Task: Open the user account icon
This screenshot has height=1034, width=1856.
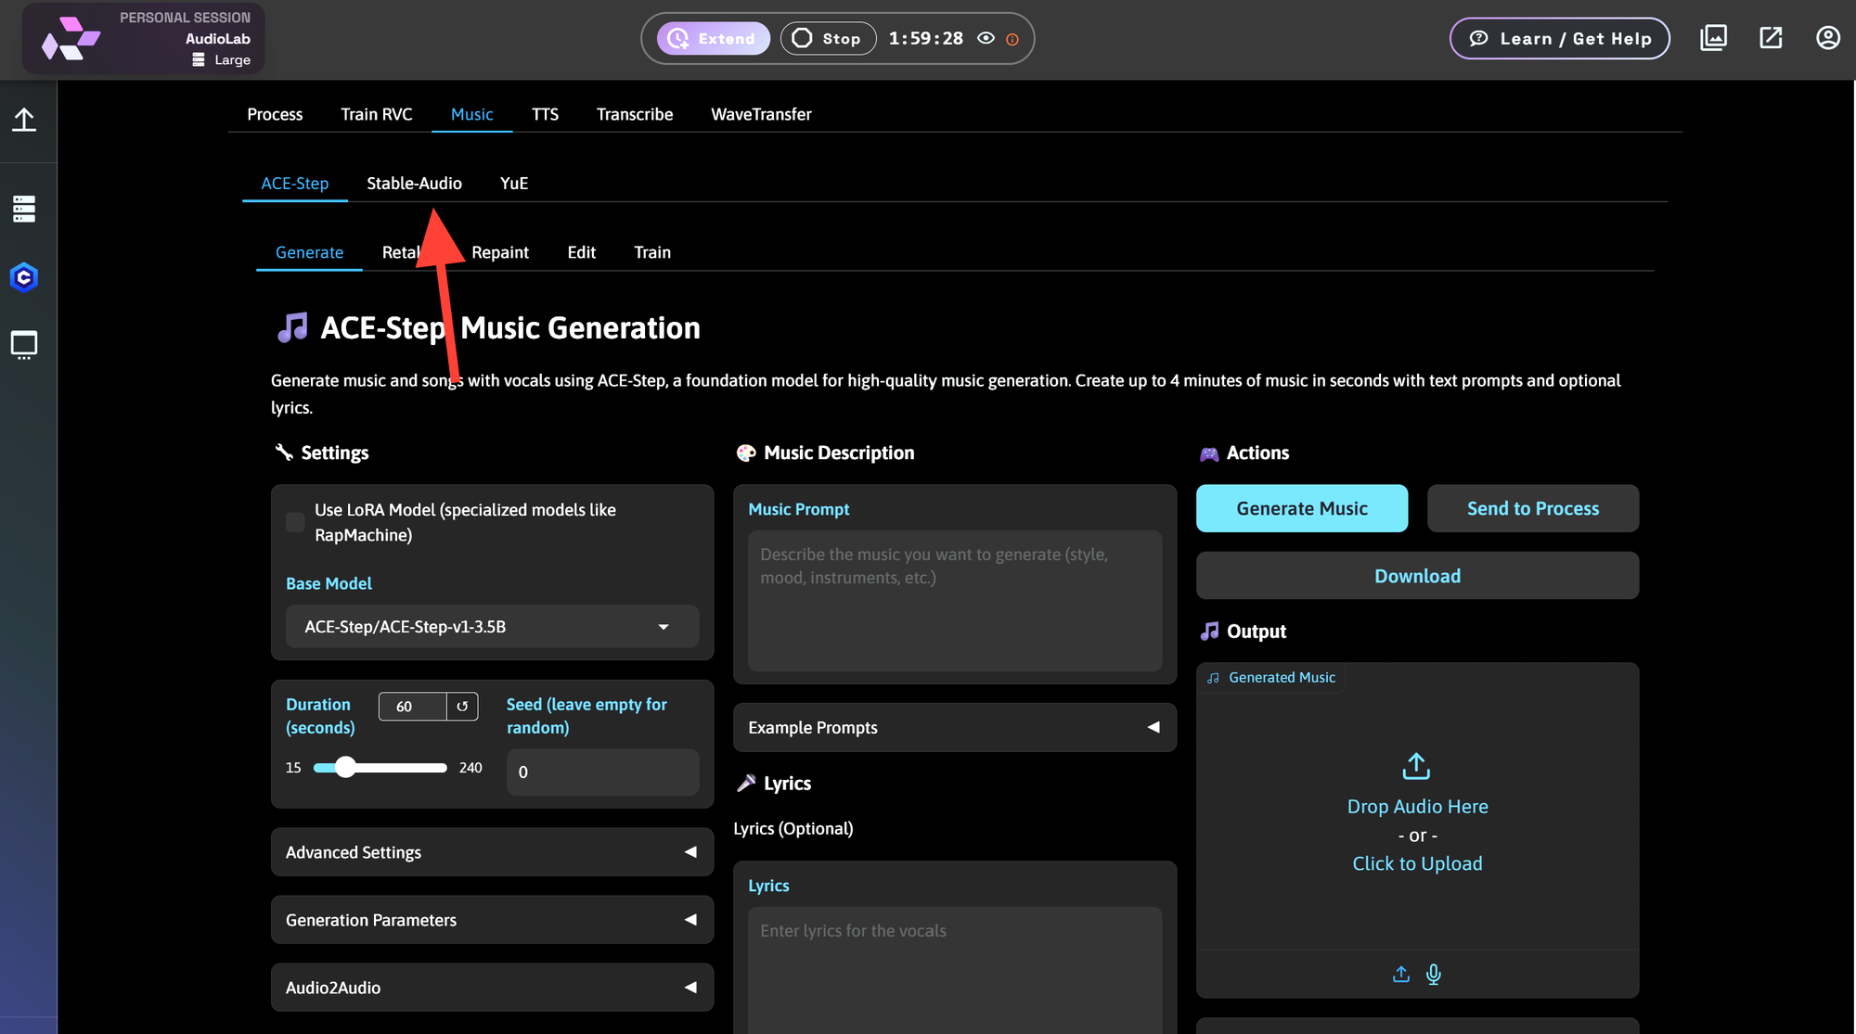Action: [1827, 37]
